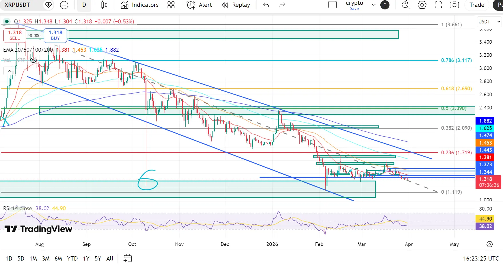Select the 6M time range

(58, 259)
